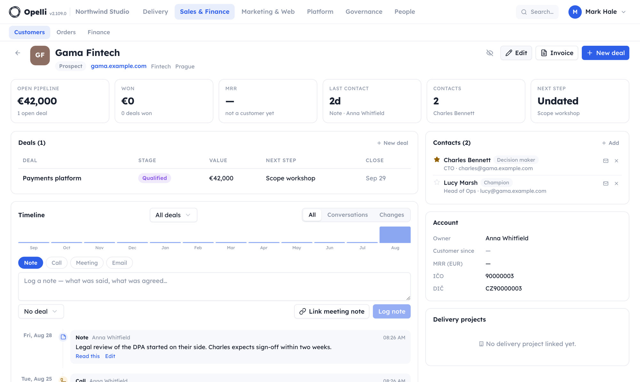Click the DIČ value CZ90000003
The height and width of the screenshot is (382, 640).
(x=503, y=289)
